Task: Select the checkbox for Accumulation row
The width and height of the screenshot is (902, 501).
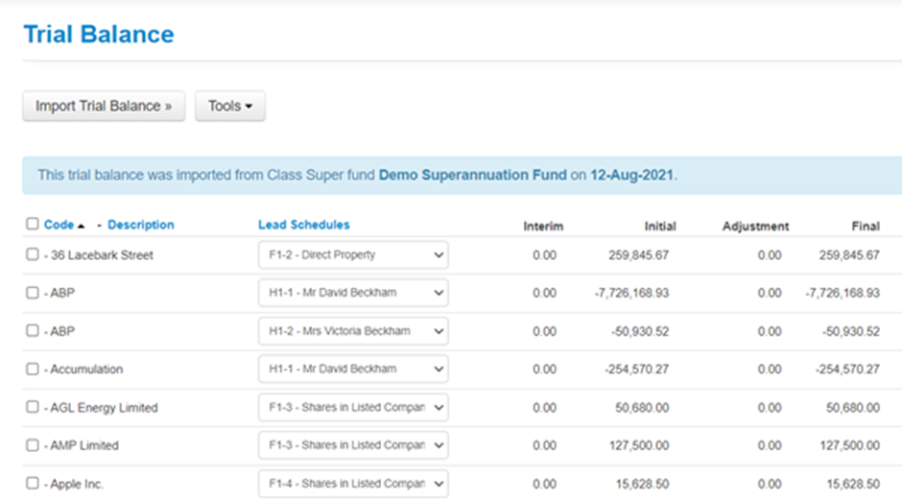Action: [33, 370]
